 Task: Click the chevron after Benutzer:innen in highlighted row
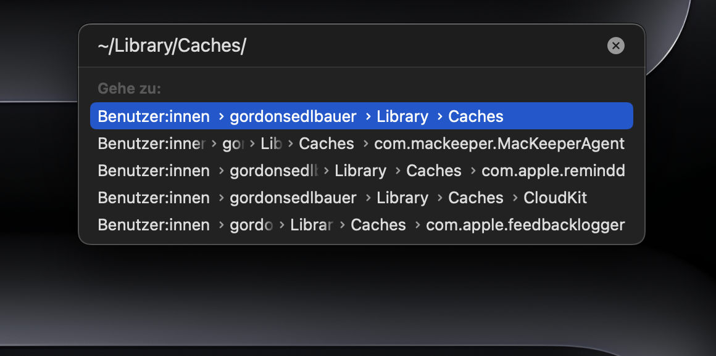[x=220, y=116]
